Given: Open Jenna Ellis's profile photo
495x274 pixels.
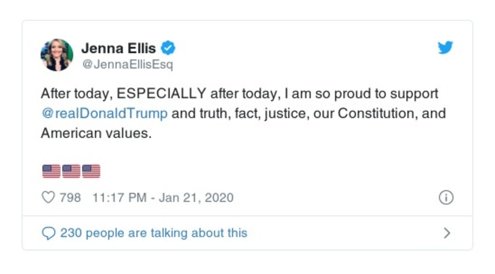Looking at the screenshot, I should 57,55.
